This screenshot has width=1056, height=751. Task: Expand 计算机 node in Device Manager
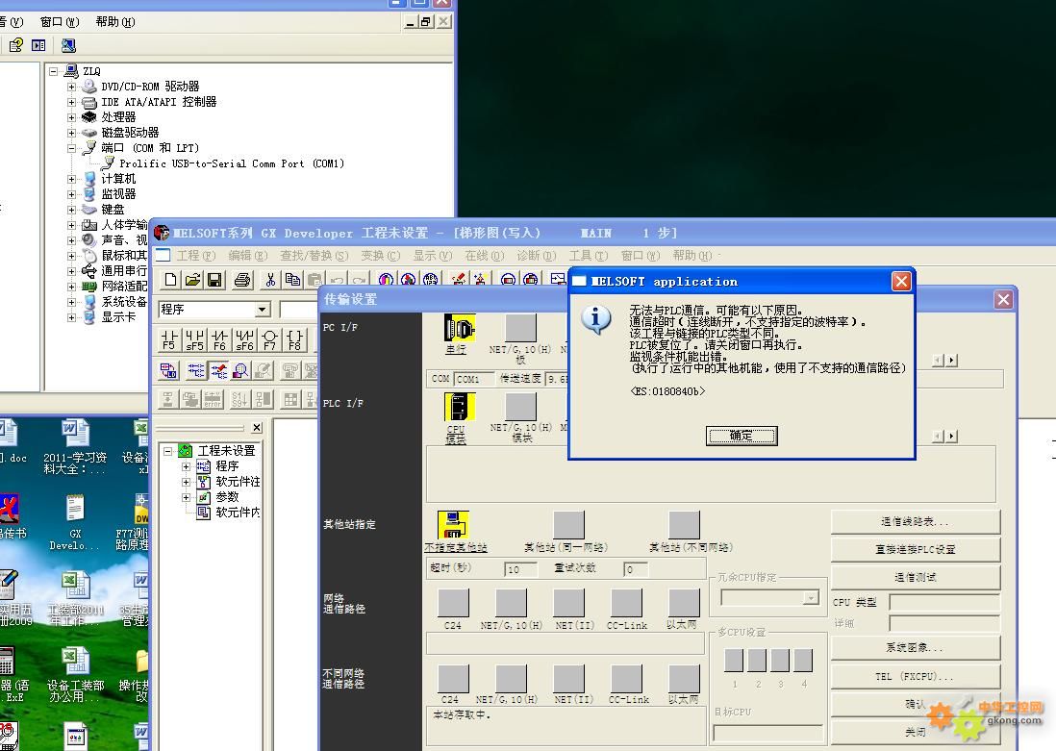(71, 179)
